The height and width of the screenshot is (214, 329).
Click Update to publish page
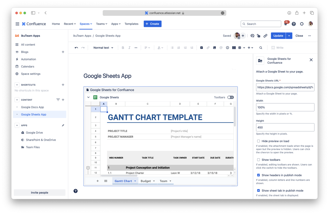click(x=278, y=36)
